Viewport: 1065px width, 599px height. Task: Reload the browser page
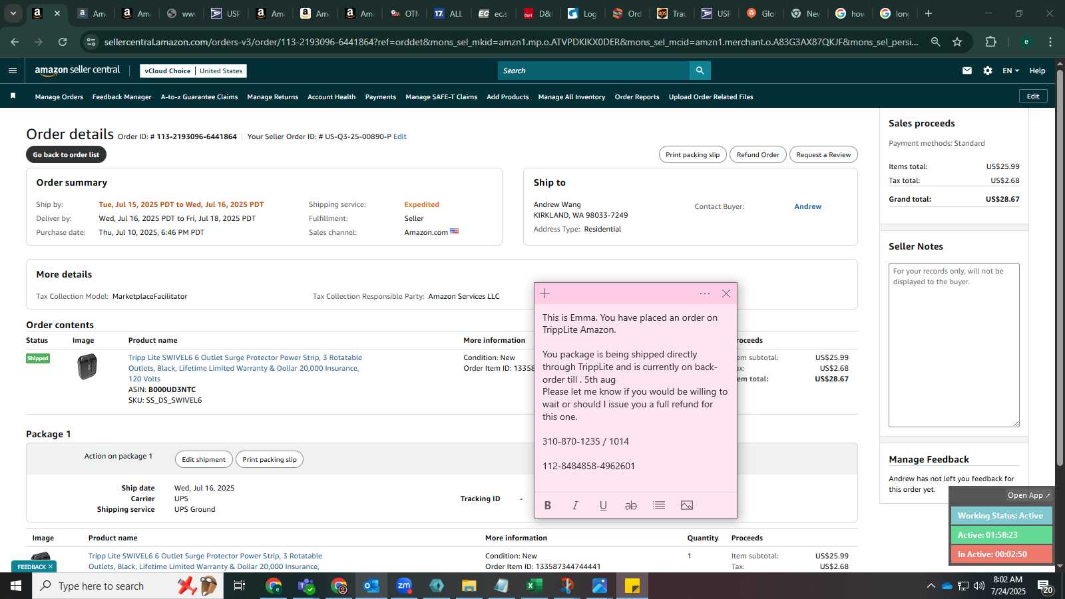63,42
